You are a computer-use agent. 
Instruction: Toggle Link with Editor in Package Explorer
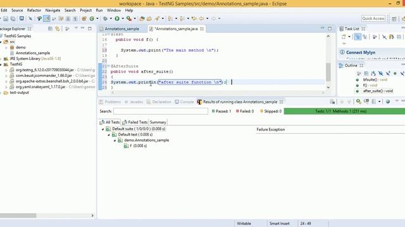[x=58, y=29]
